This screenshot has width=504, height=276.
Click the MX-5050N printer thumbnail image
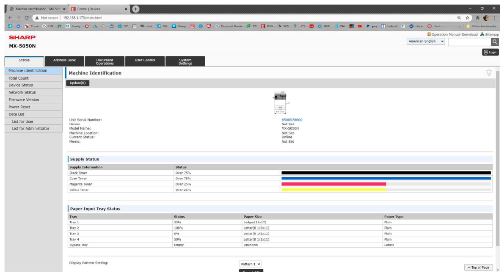click(x=281, y=102)
